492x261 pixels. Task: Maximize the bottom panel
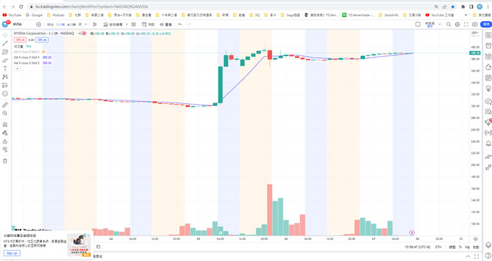[477, 257]
